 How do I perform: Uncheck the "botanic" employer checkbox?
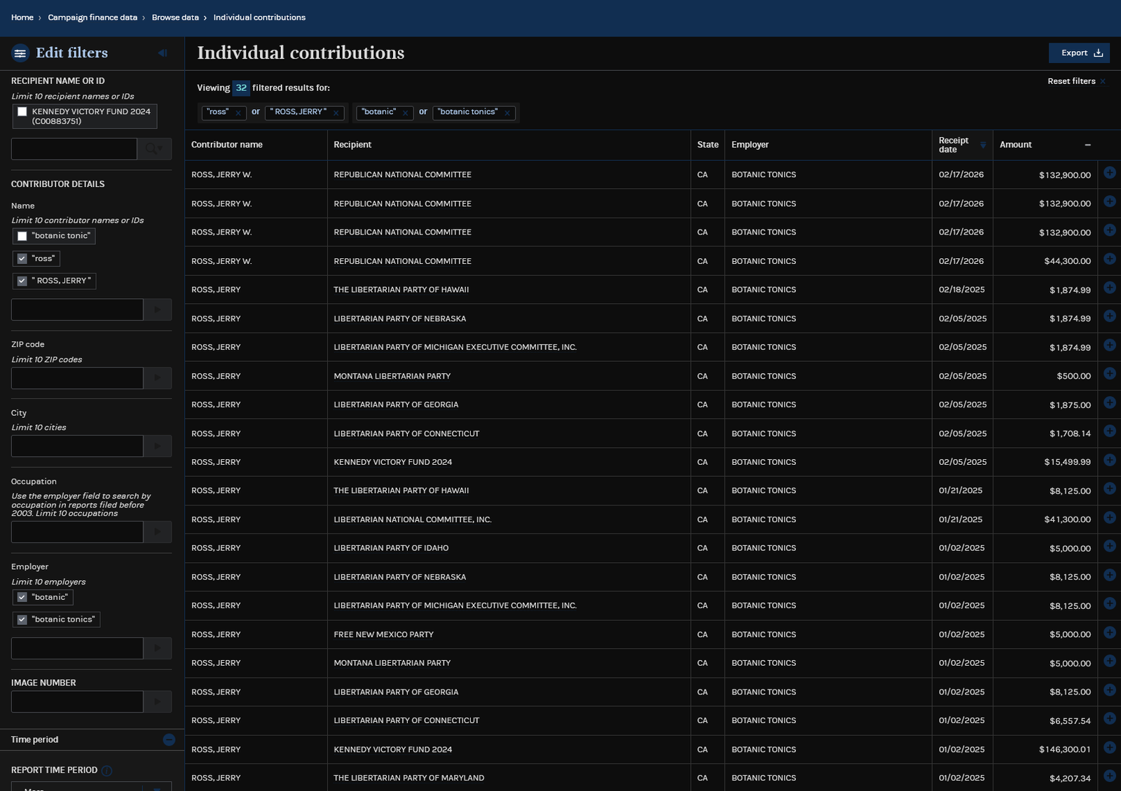point(22,597)
